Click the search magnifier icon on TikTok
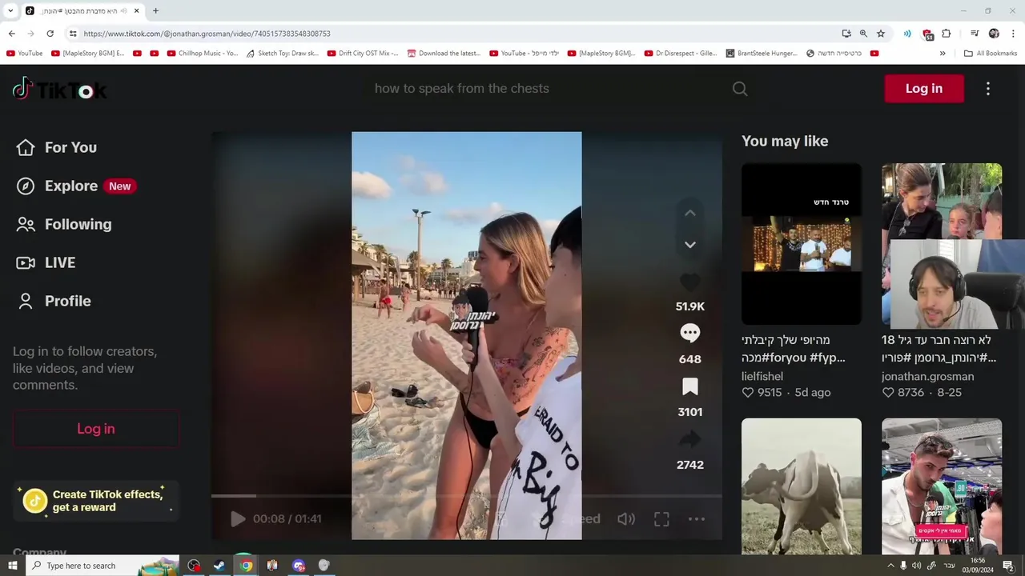The width and height of the screenshot is (1025, 576). (x=740, y=89)
